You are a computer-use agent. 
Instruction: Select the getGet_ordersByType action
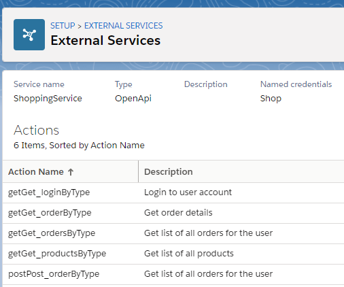pyautogui.click(x=52, y=233)
